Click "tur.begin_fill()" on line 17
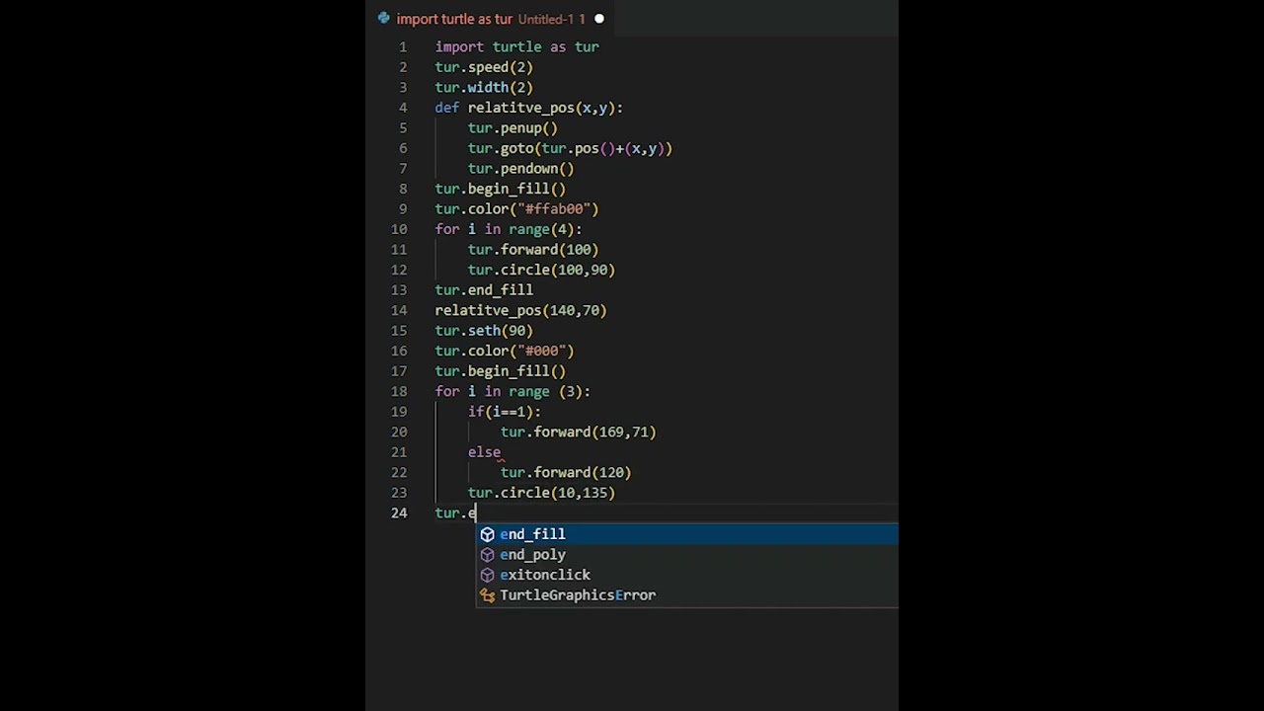The image size is (1264, 711). 501,371
